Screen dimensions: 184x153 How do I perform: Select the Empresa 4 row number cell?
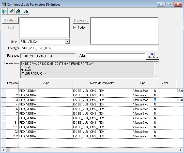pos(12,104)
